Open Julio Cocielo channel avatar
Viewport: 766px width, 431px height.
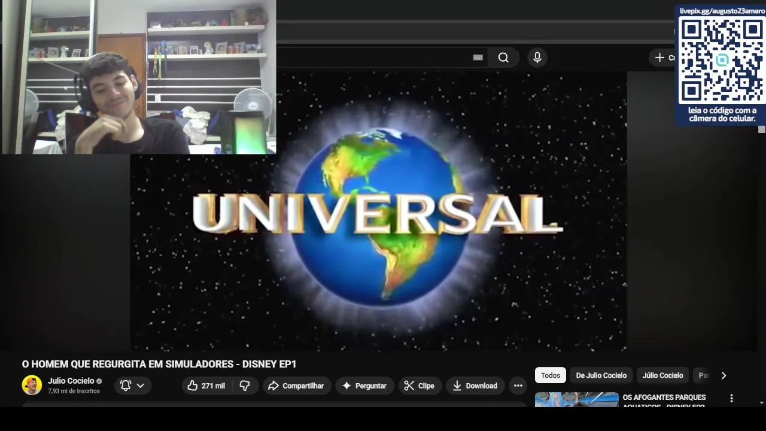coord(32,386)
